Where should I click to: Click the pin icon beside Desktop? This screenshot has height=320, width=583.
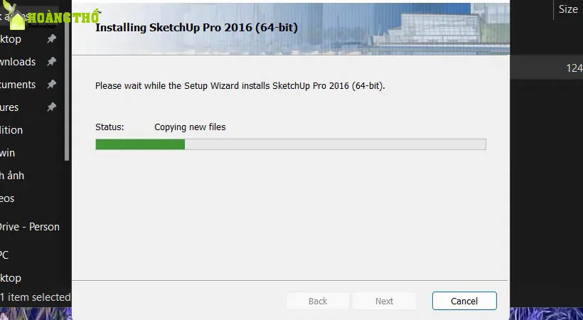pos(51,39)
